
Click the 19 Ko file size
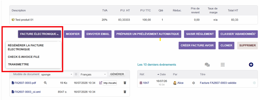[x=63, y=83]
